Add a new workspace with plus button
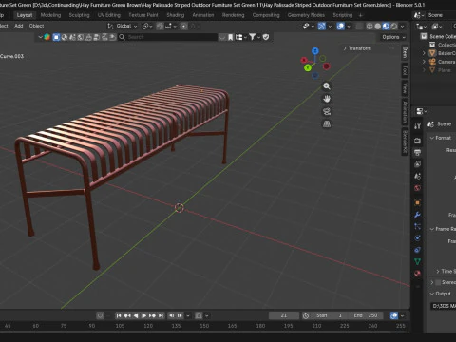Viewport: 456px width, 342px height. click(360, 15)
